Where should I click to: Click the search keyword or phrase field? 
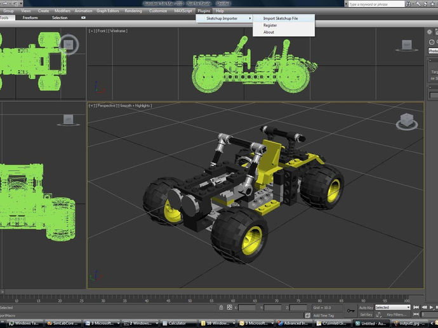coord(376,4)
